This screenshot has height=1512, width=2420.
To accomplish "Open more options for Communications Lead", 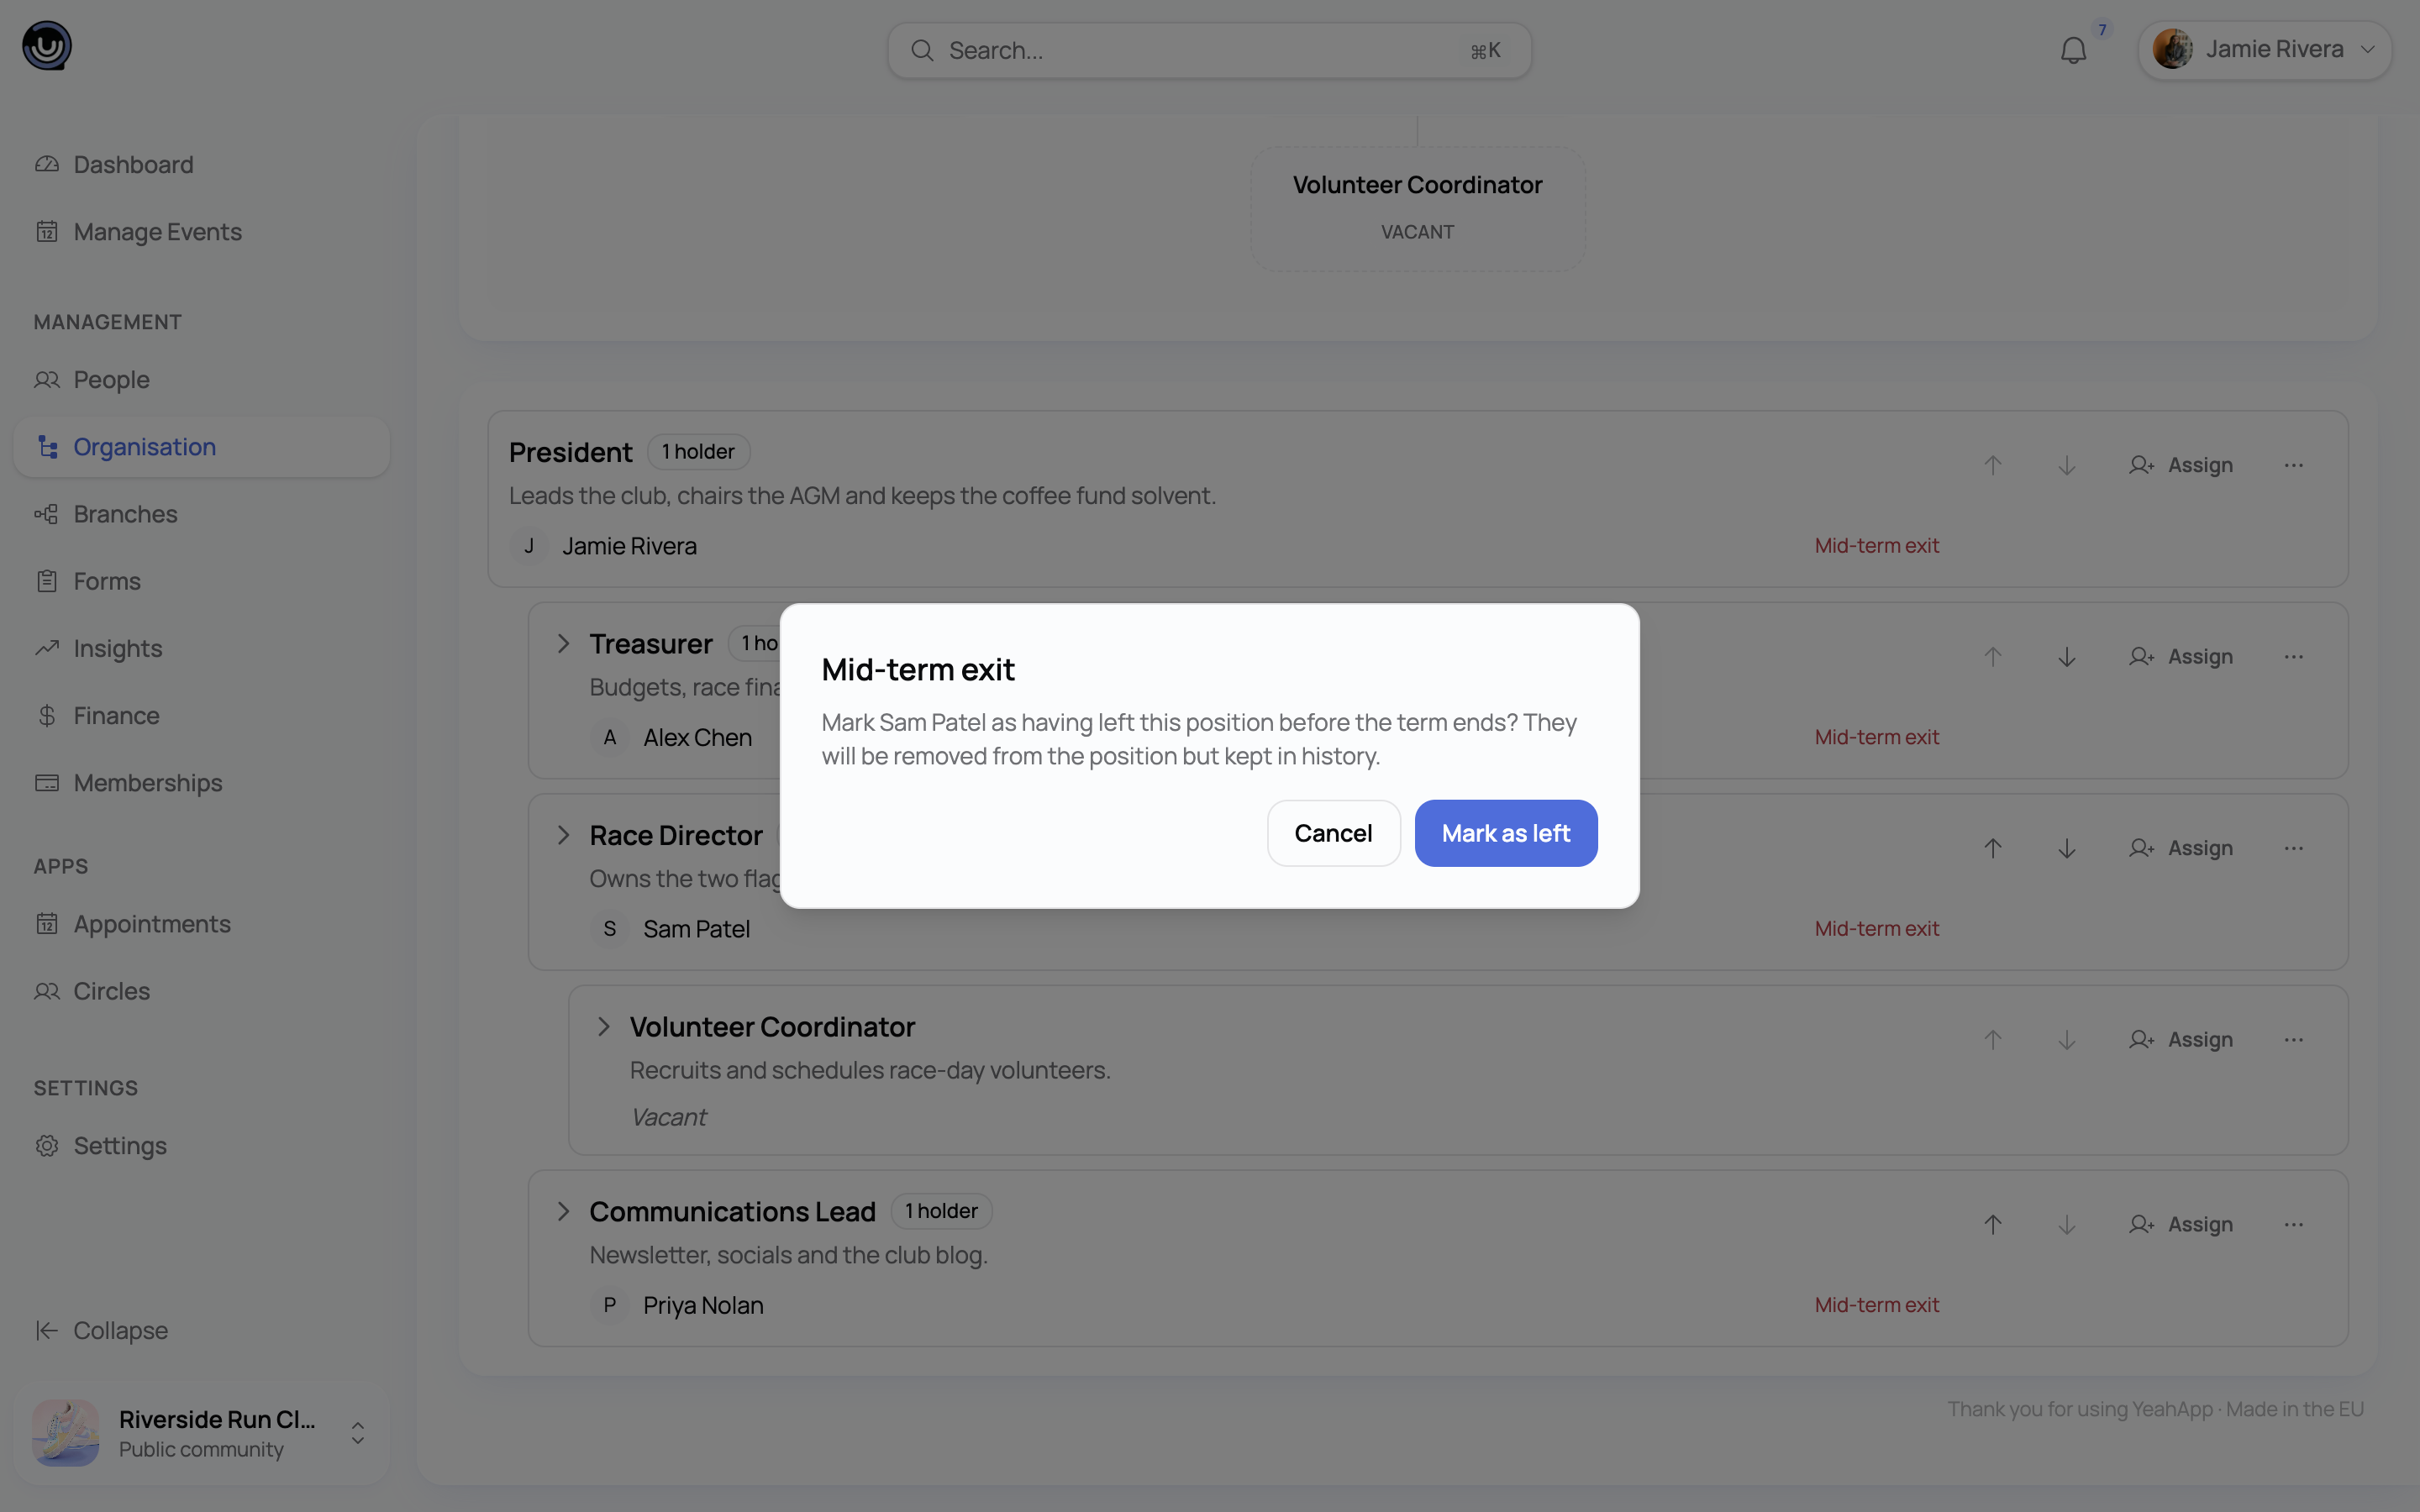I will click(x=2293, y=1224).
